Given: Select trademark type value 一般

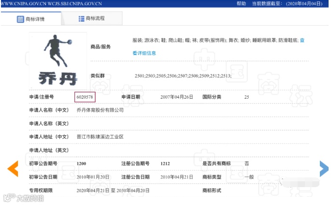Looking at the screenshot, I should (249, 177).
